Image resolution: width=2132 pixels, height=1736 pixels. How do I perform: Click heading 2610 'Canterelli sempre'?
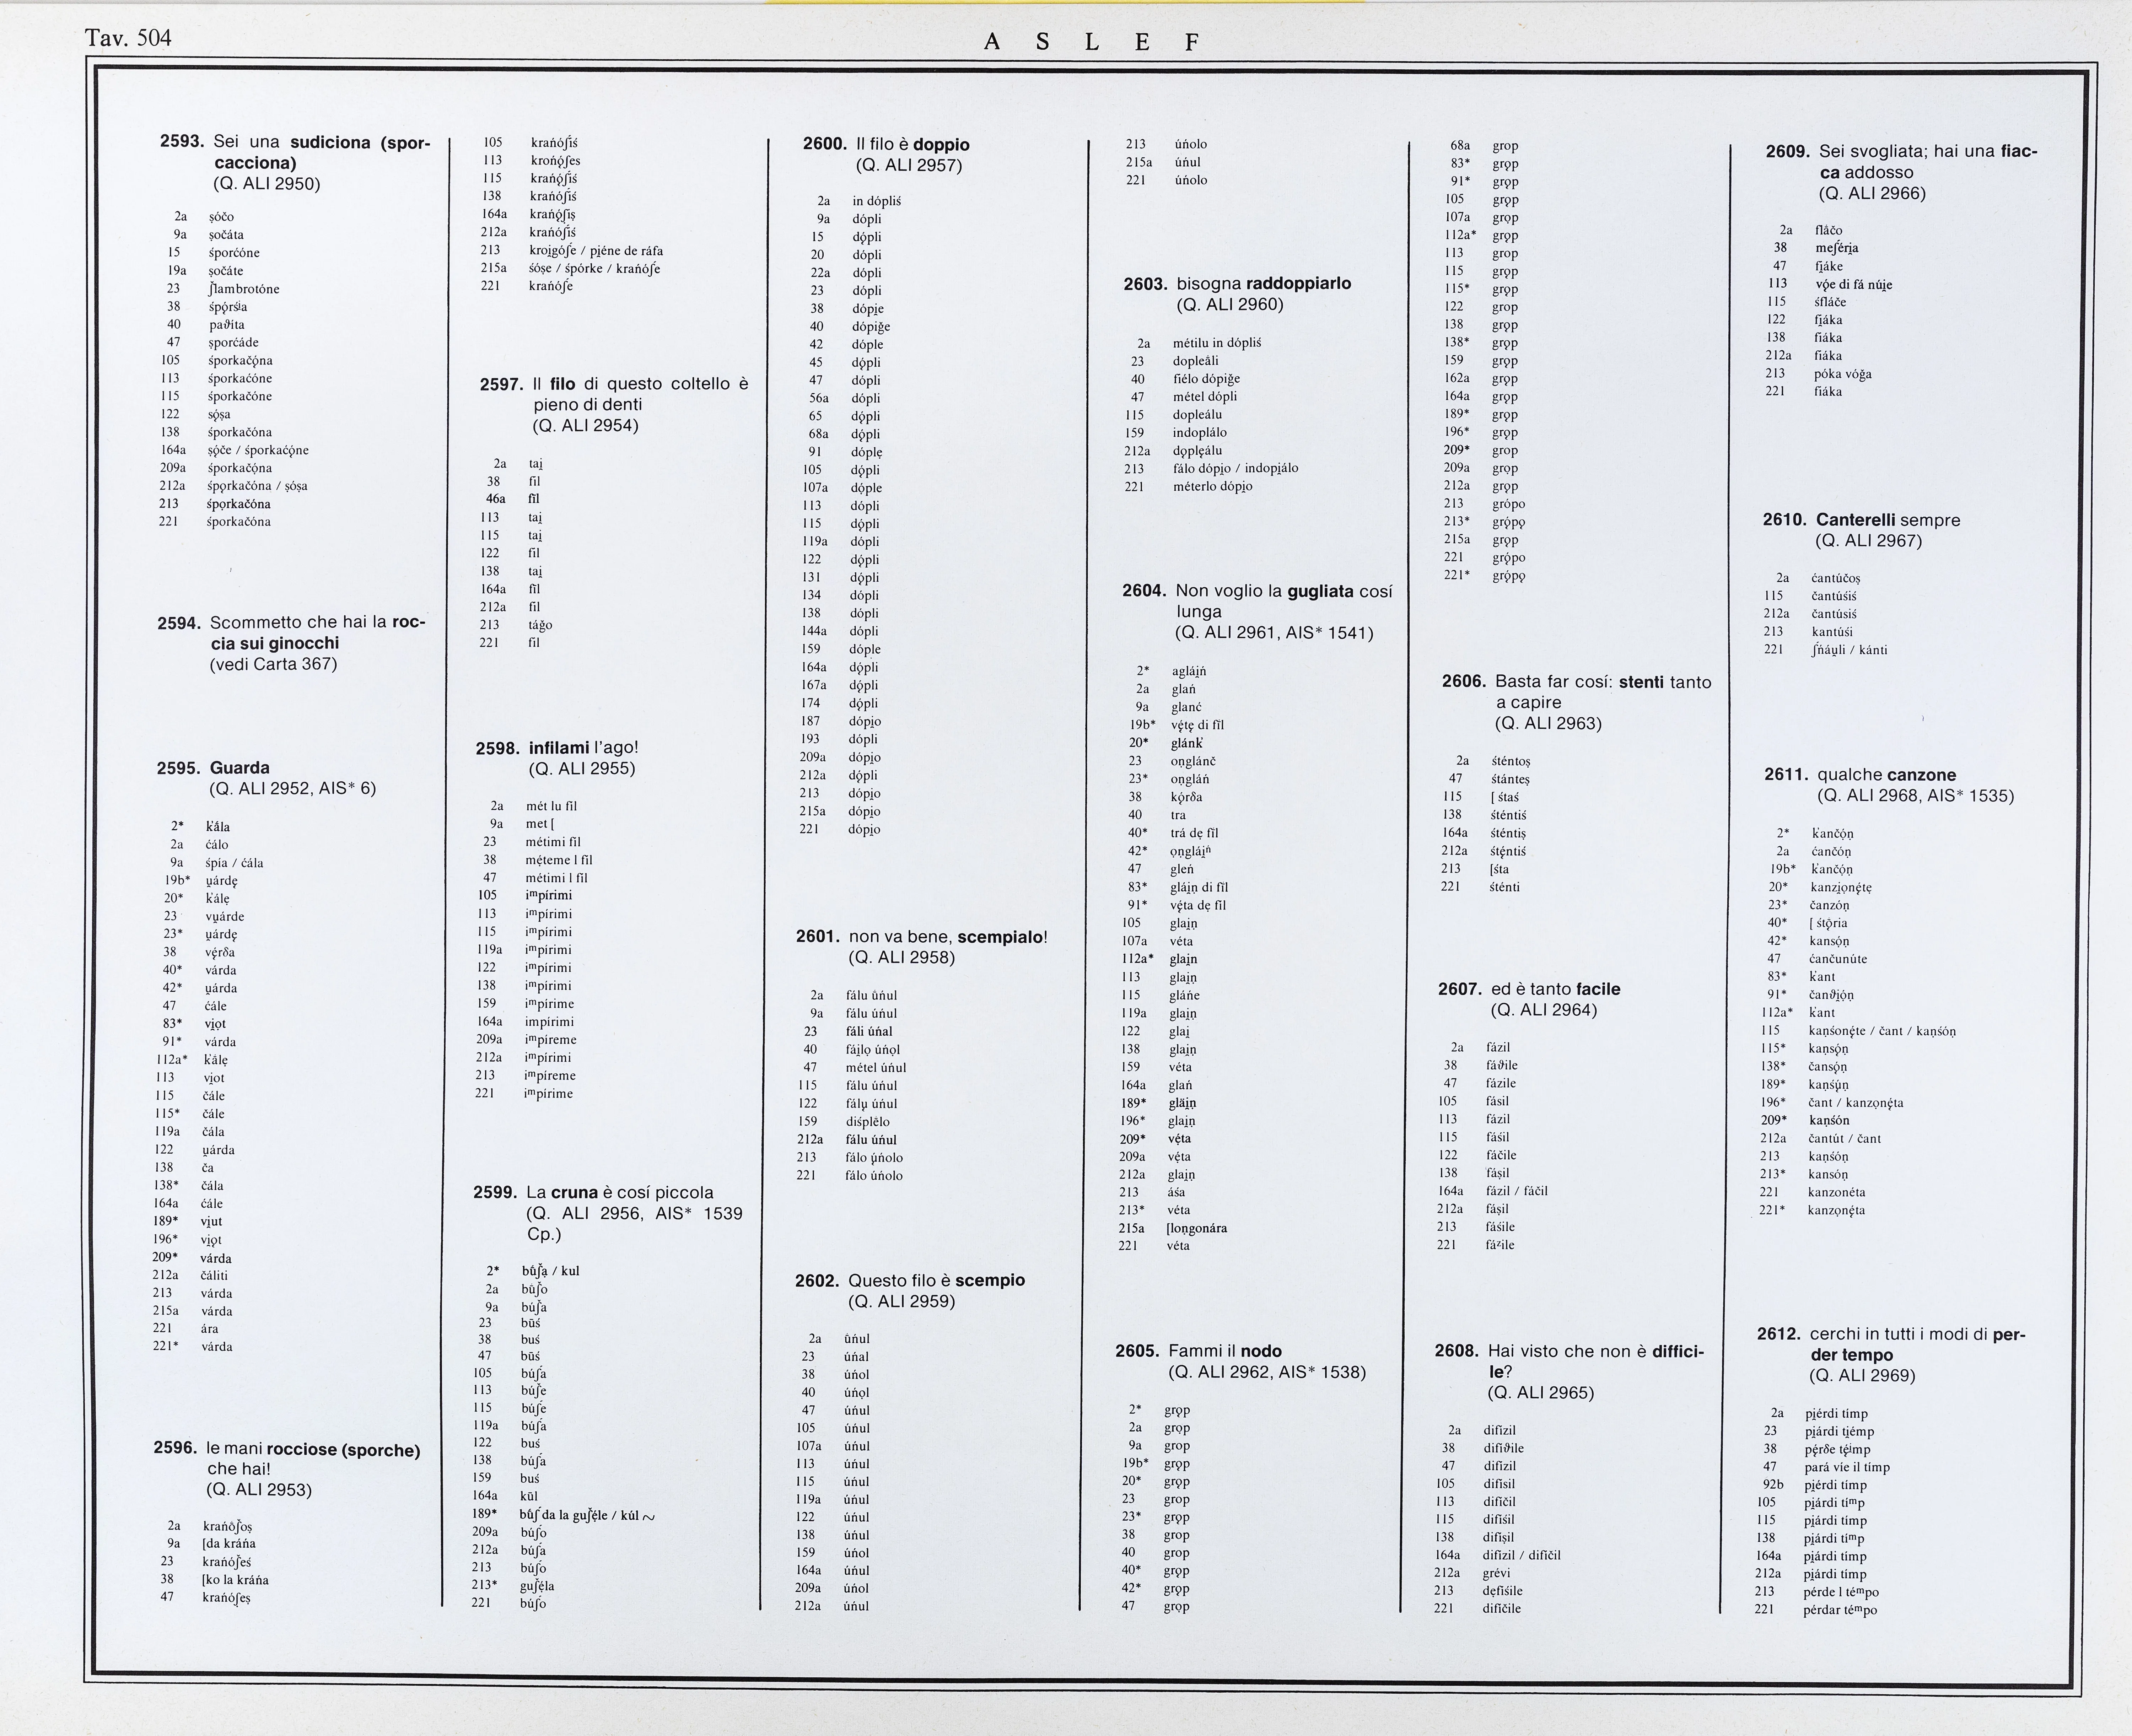click(x=1862, y=520)
